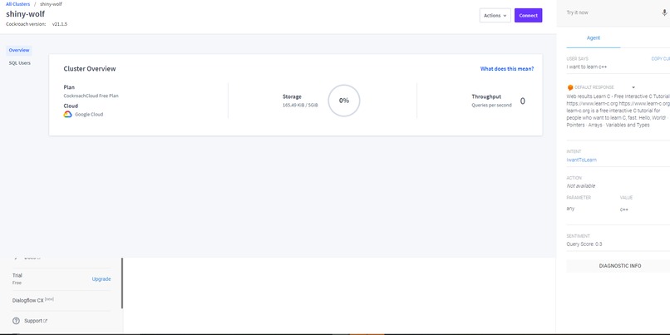The height and width of the screenshot is (335, 670).
Task: Click the 'Trial' label in sidebar
Action: click(17, 276)
